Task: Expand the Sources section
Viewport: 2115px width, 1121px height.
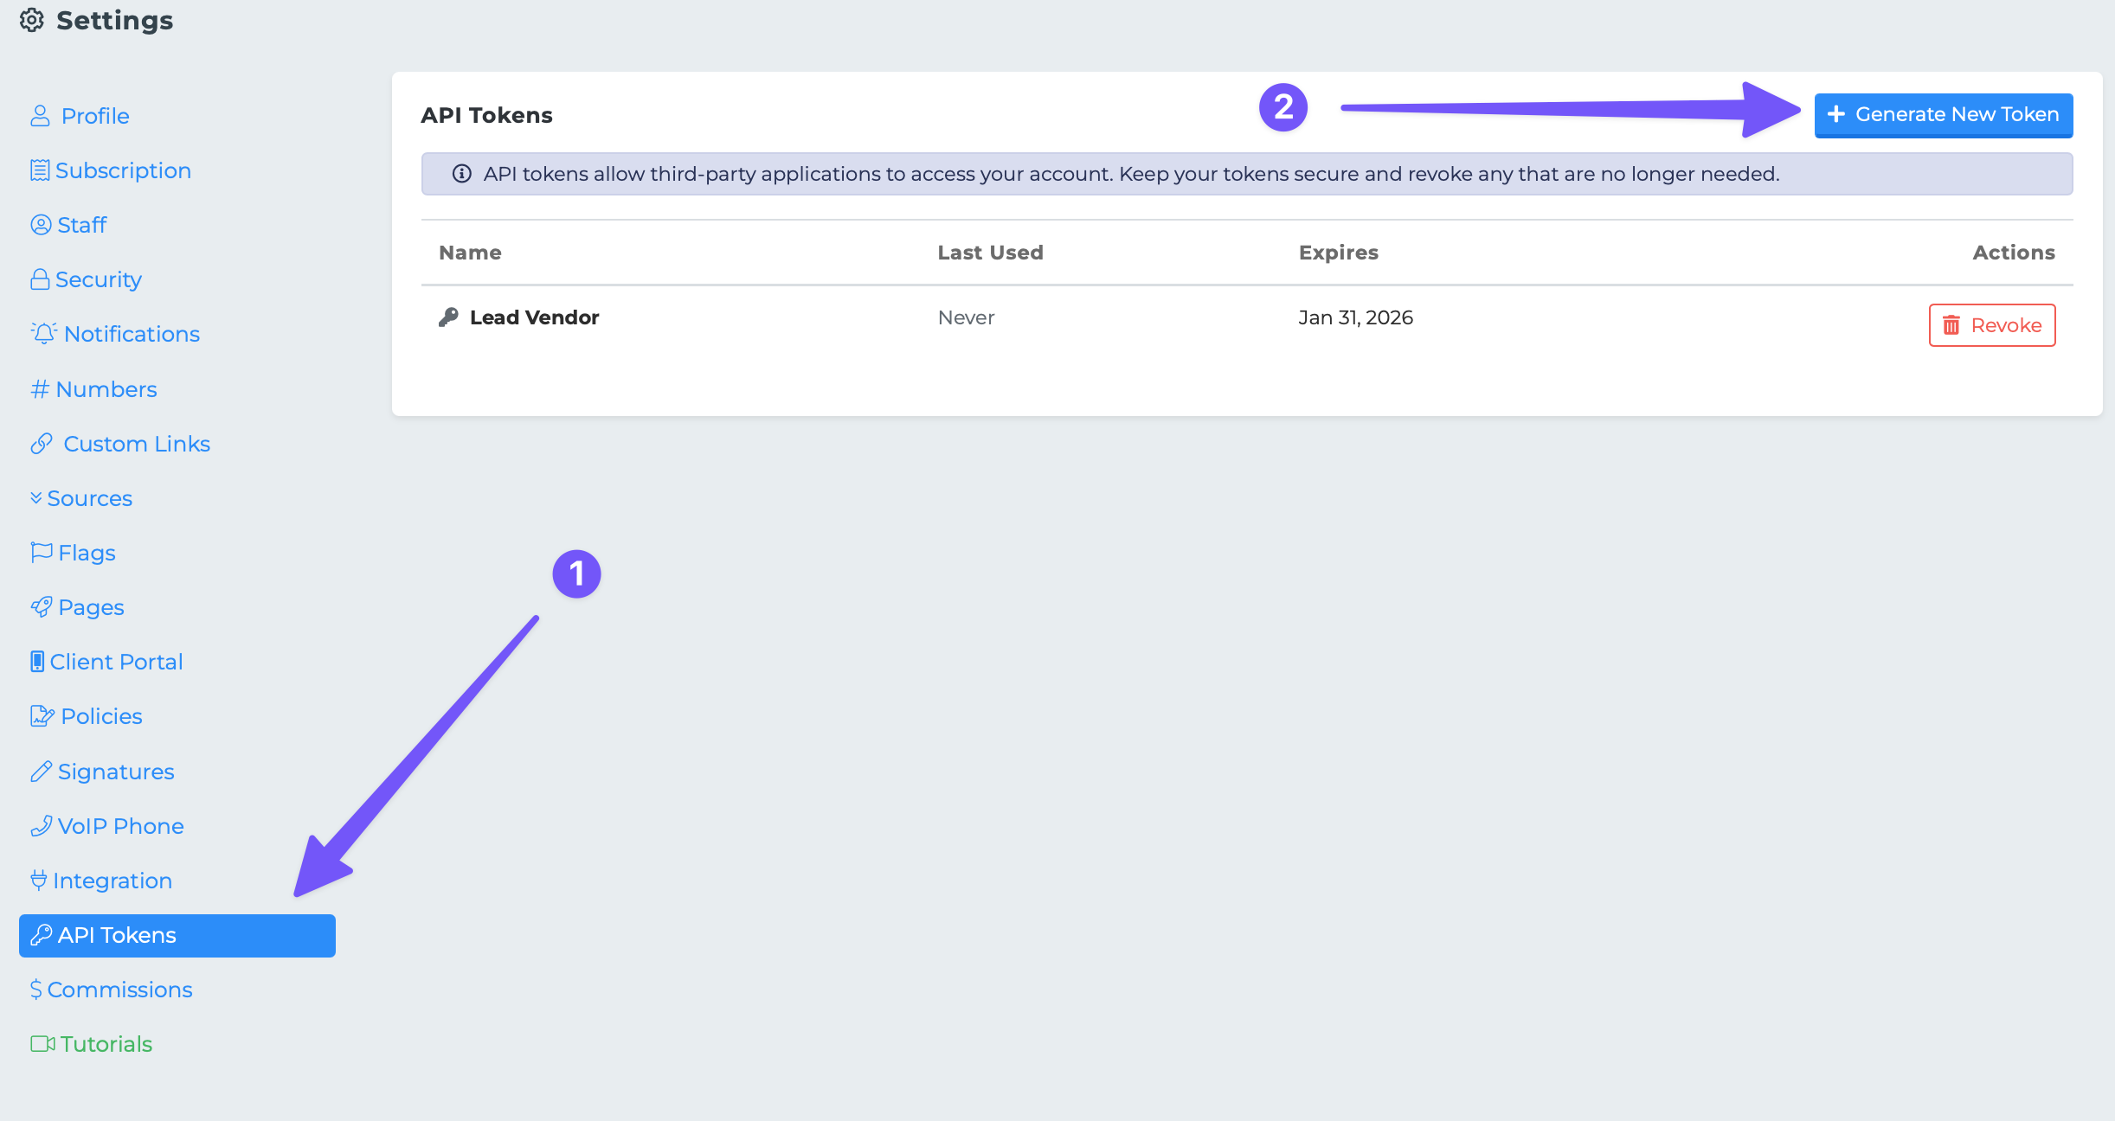Action: (81, 498)
